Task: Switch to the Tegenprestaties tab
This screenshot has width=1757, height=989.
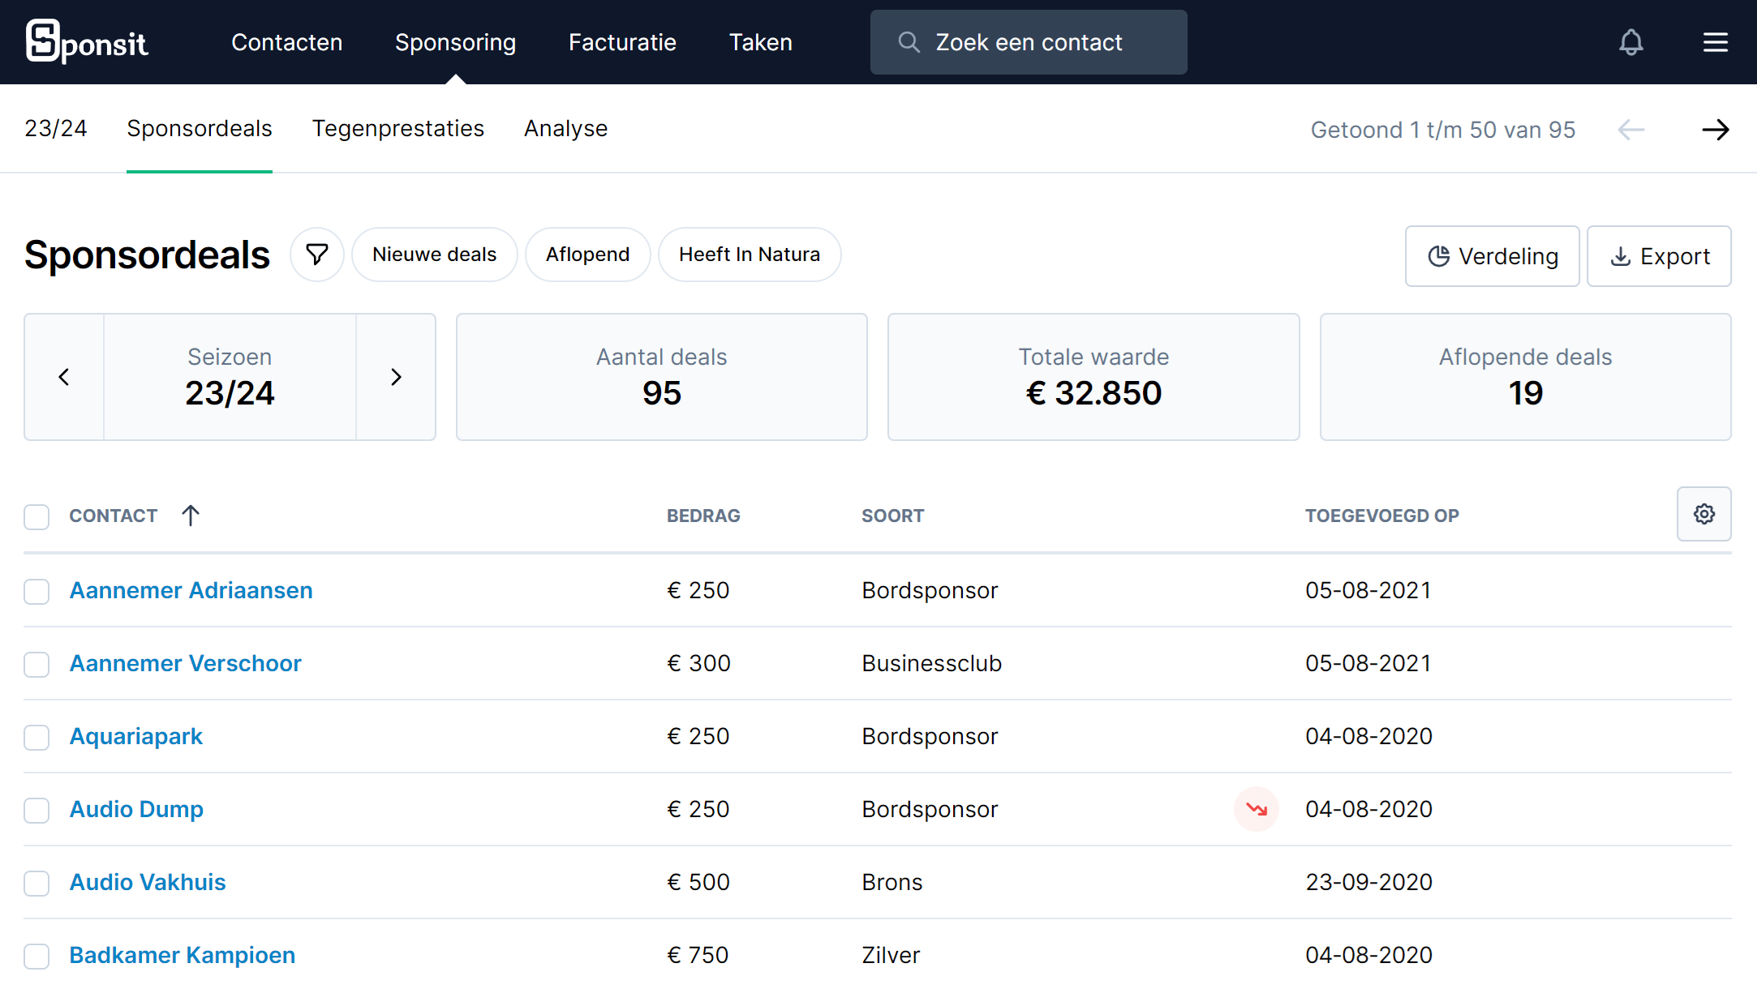Action: point(397,128)
